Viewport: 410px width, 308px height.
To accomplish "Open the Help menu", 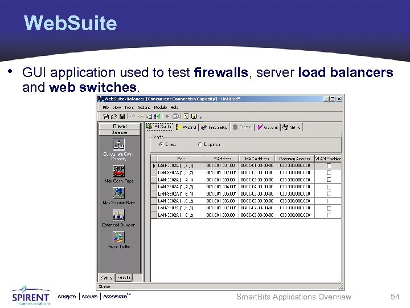I will point(174,107).
